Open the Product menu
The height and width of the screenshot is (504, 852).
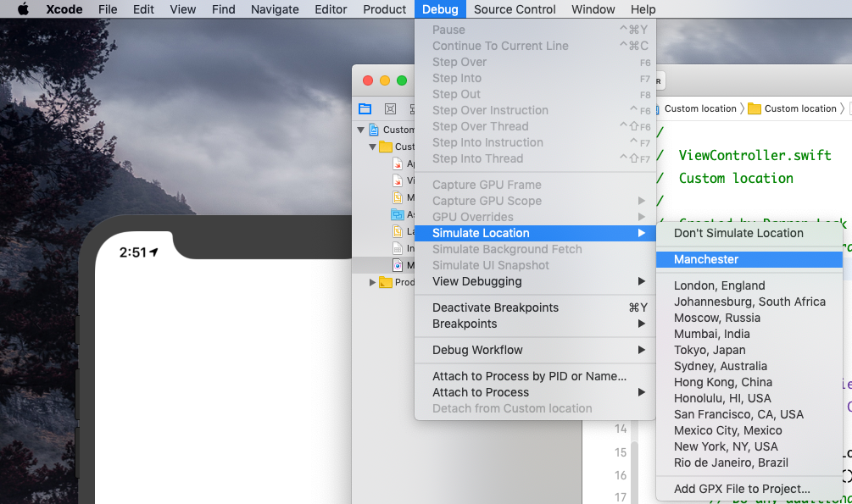pyautogui.click(x=384, y=9)
